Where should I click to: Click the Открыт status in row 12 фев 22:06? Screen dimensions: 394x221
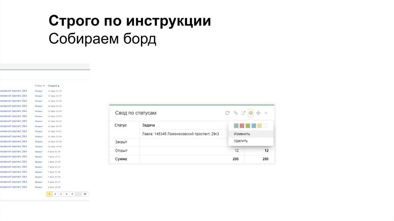[x=39, y=137]
